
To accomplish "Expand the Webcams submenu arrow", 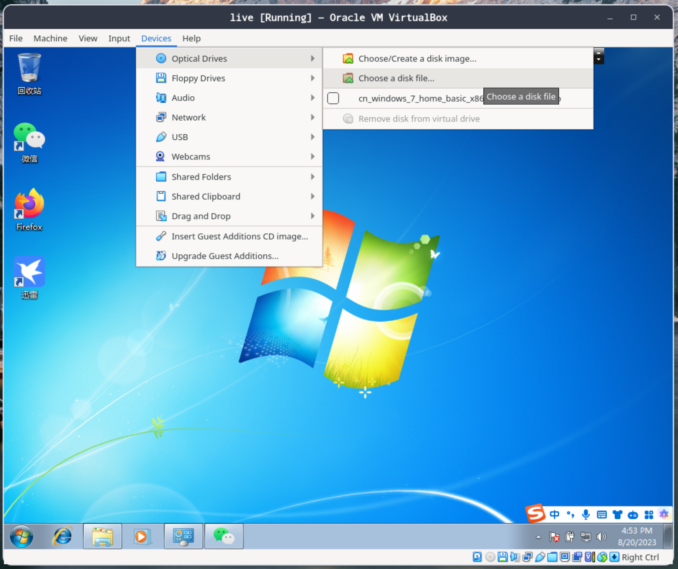I will pyautogui.click(x=313, y=156).
